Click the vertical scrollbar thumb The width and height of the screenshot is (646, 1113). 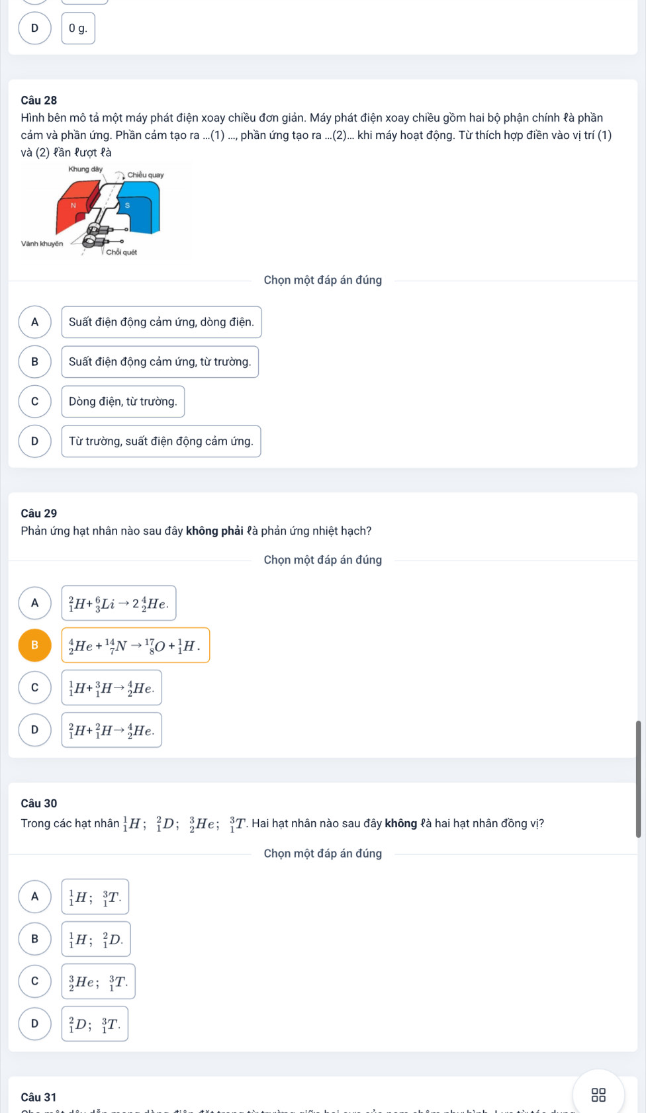639,779
